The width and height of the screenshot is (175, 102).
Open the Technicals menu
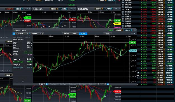73,84
